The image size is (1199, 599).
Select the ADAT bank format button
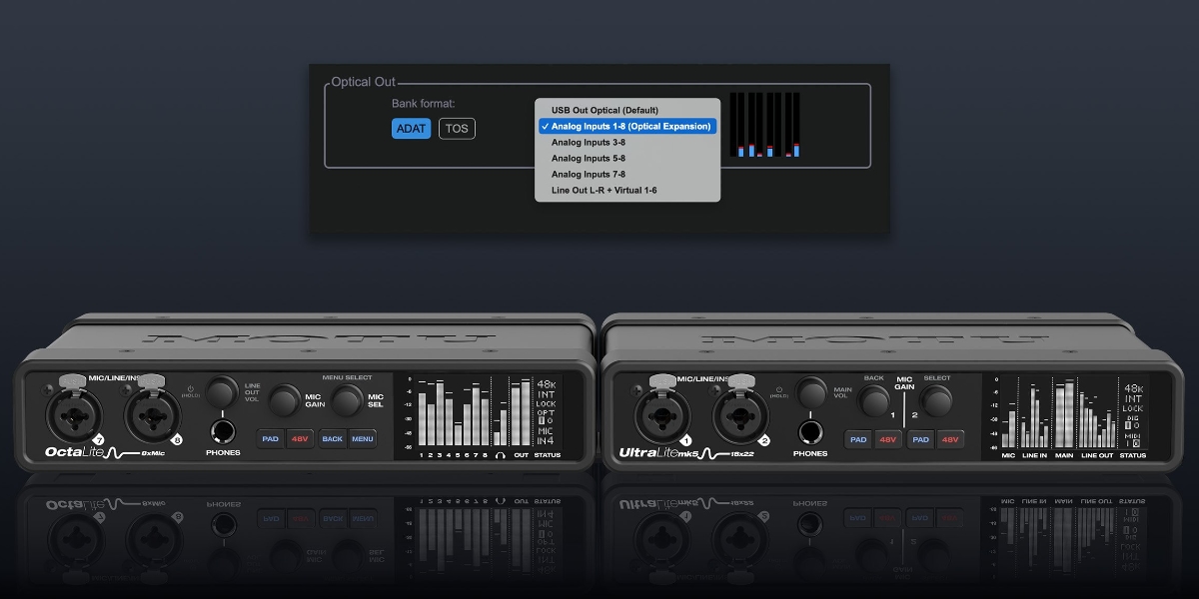pos(411,129)
